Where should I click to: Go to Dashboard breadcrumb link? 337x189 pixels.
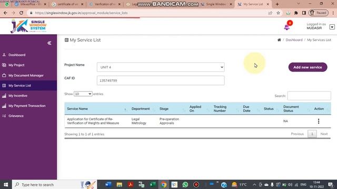pos(294,40)
